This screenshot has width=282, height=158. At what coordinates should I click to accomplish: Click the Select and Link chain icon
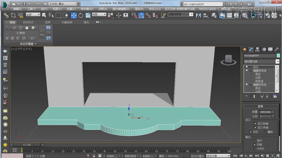coord(6,15)
